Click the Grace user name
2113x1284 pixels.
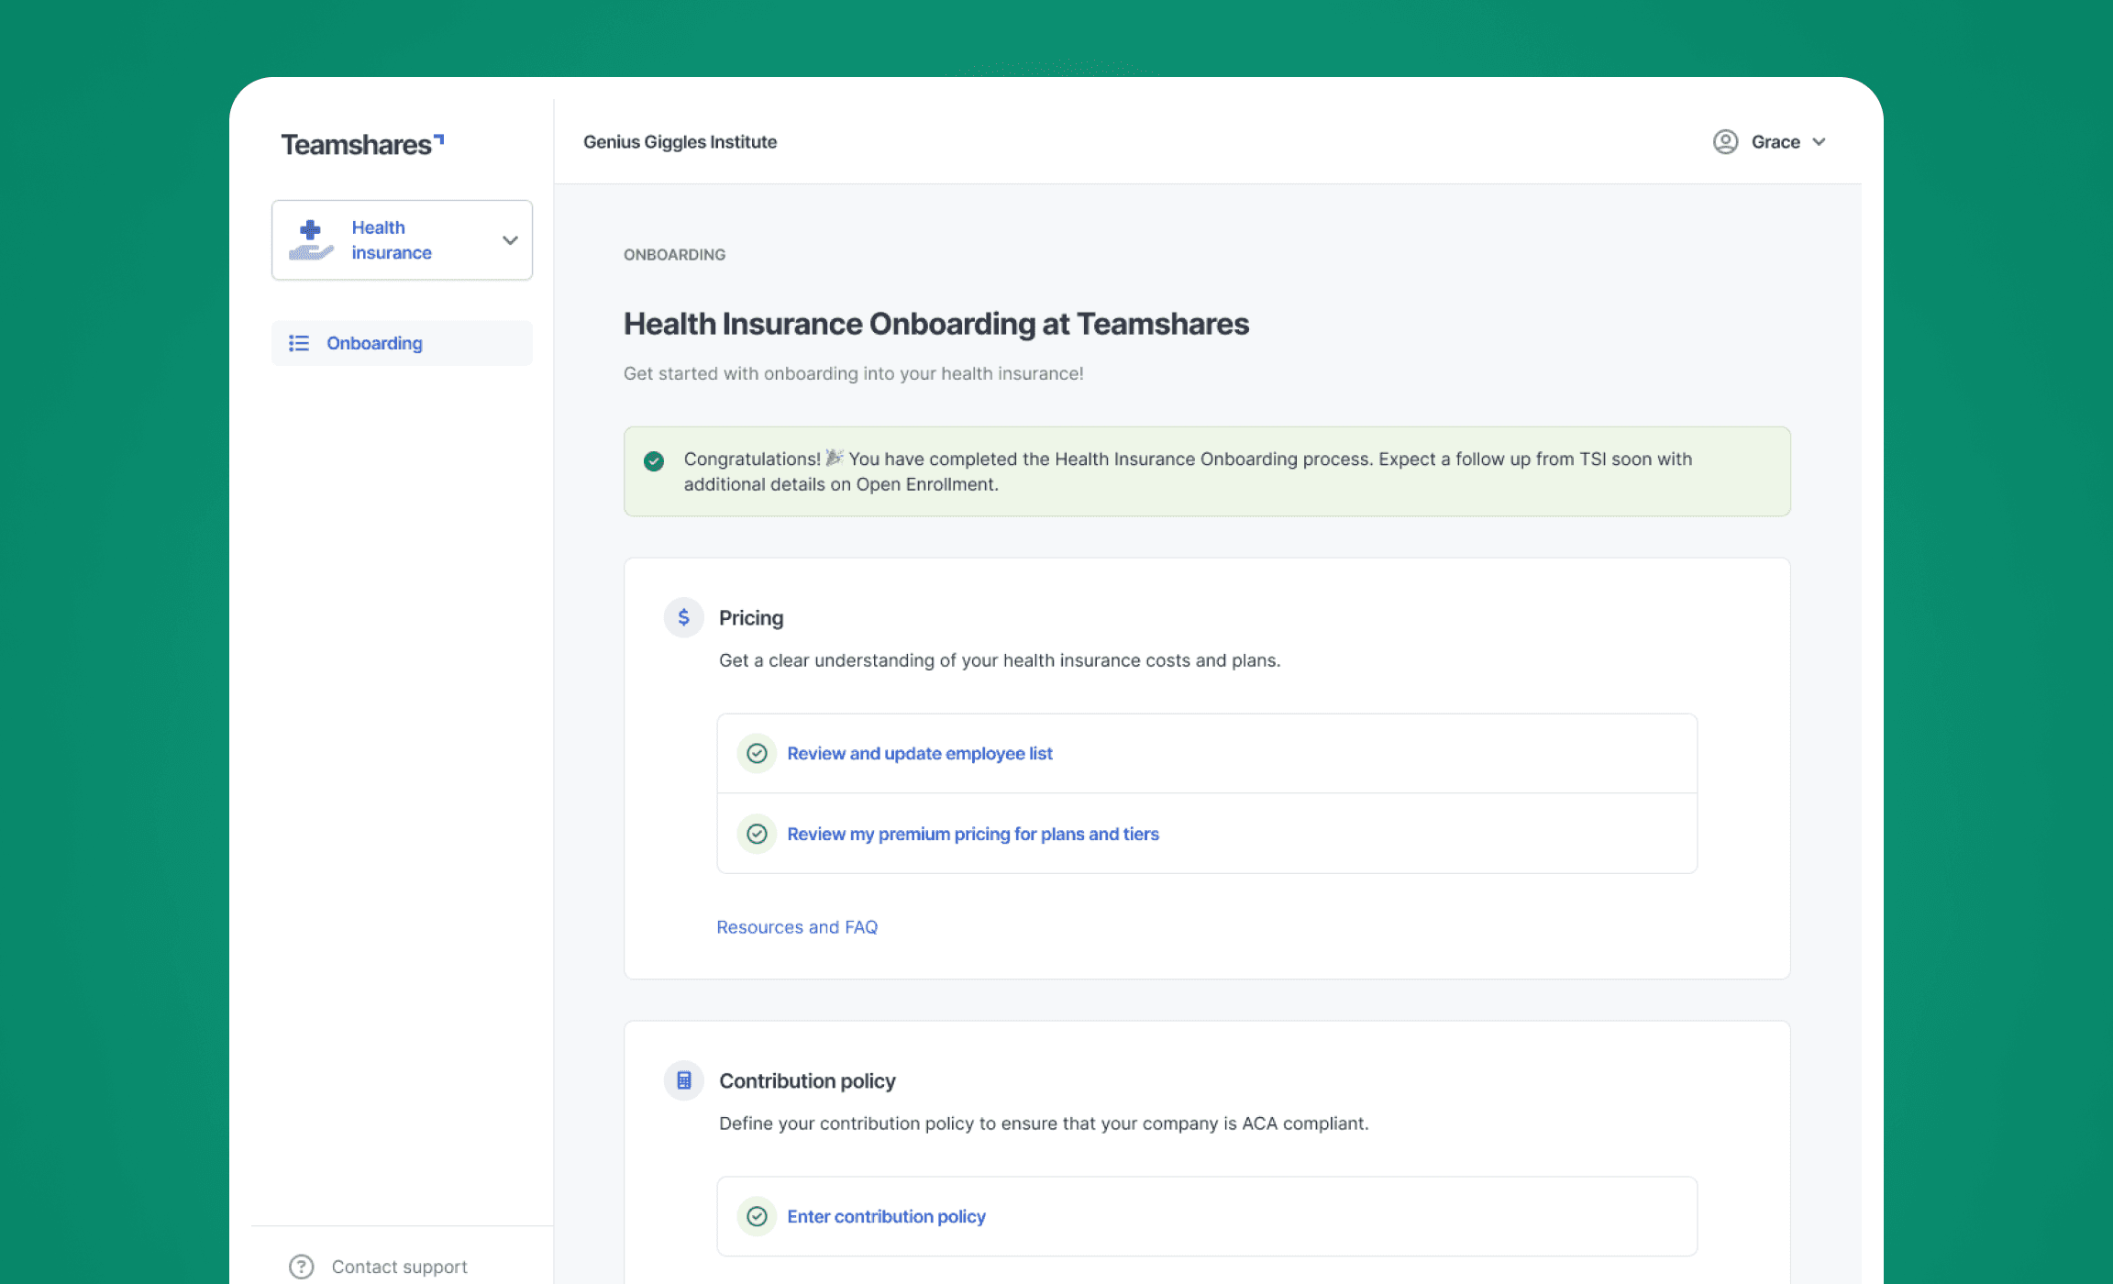pyautogui.click(x=1776, y=142)
